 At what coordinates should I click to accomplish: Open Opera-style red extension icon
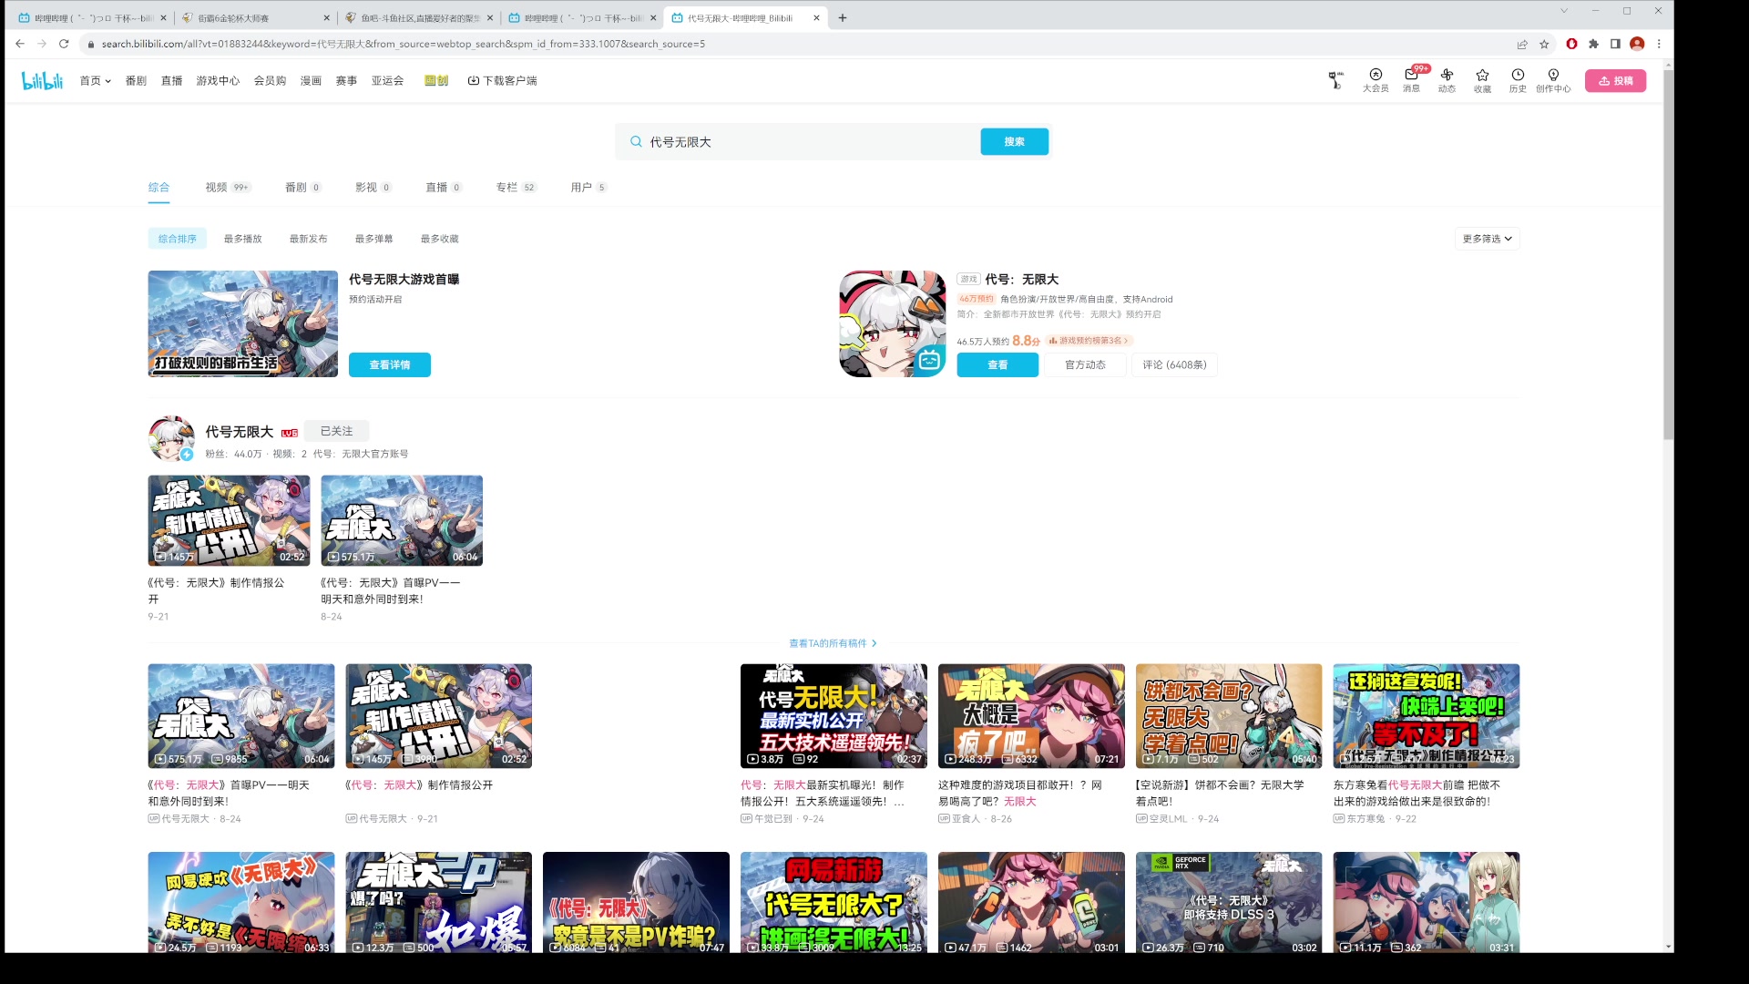(1571, 44)
